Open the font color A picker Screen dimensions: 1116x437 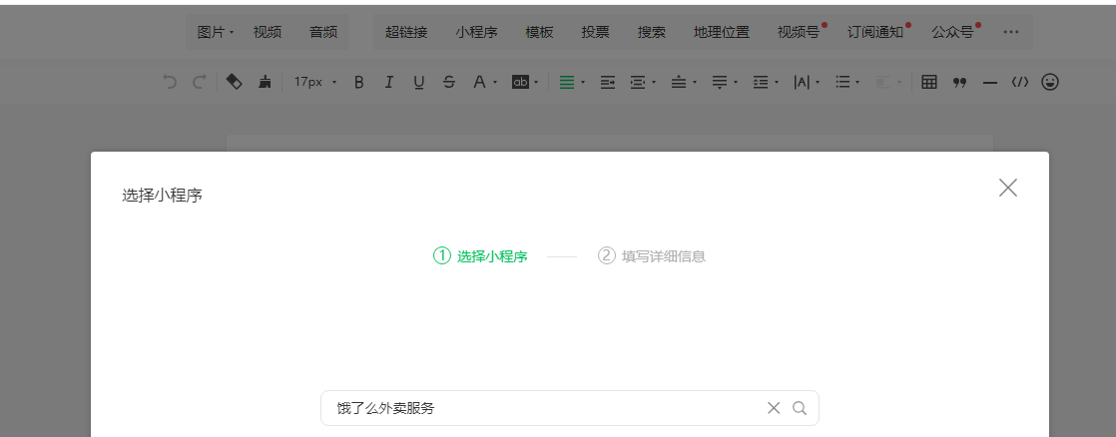coord(484,82)
